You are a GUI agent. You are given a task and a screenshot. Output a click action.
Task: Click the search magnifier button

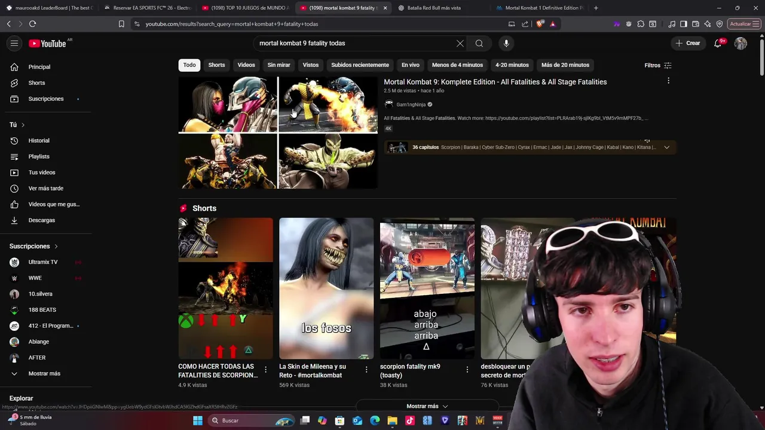click(x=479, y=43)
